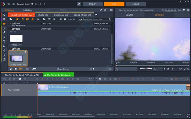Undo the last action arrow
This screenshot has width=191, height=119.
36,4
